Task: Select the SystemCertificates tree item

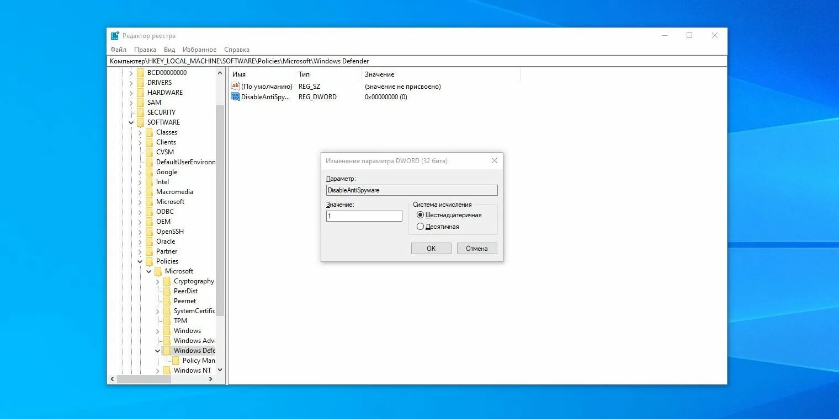Action: click(194, 311)
